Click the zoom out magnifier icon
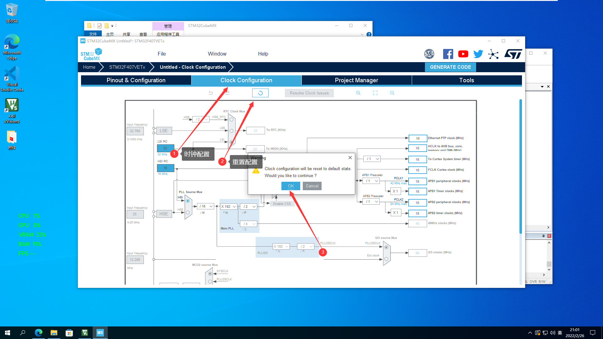 (392, 93)
